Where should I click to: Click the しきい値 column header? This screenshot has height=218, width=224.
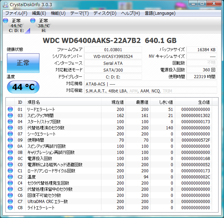[x=163, y=102]
